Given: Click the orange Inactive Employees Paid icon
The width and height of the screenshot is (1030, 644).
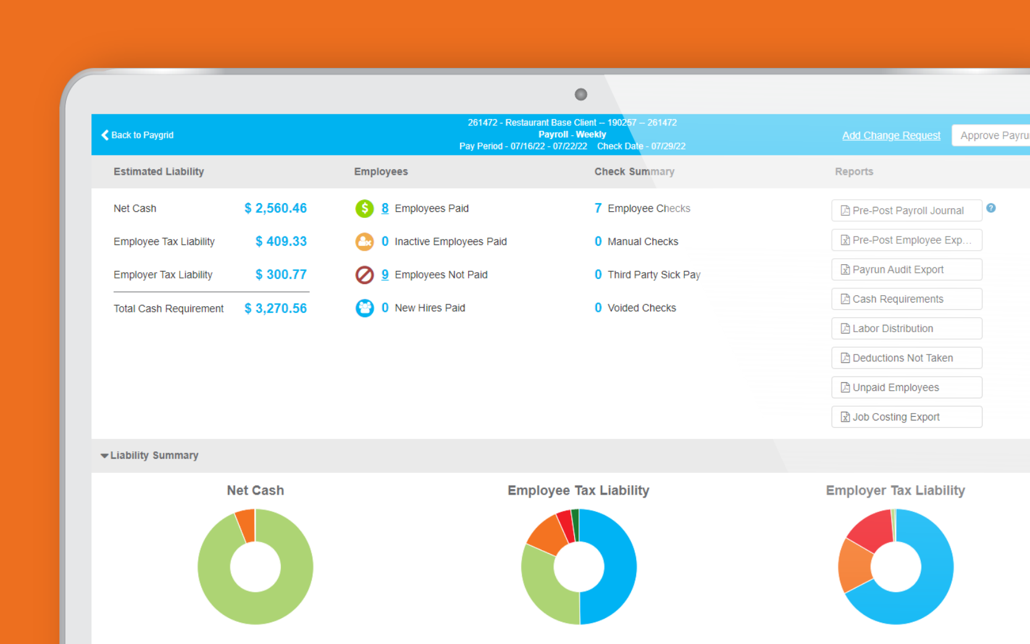Looking at the screenshot, I should click(364, 241).
